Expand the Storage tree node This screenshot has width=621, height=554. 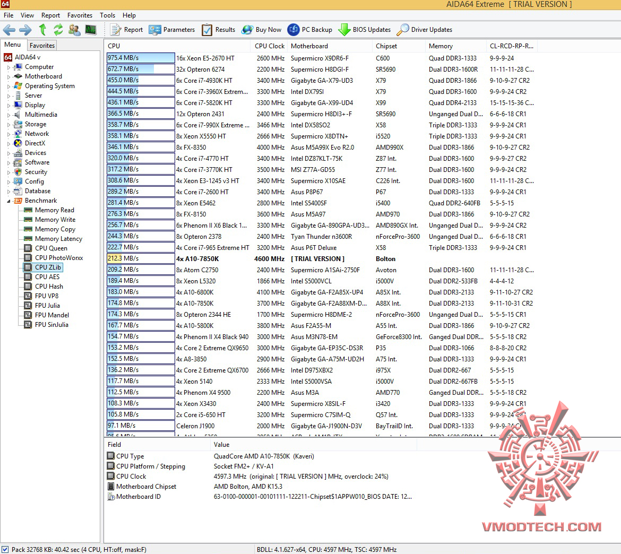[x=8, y=124]
